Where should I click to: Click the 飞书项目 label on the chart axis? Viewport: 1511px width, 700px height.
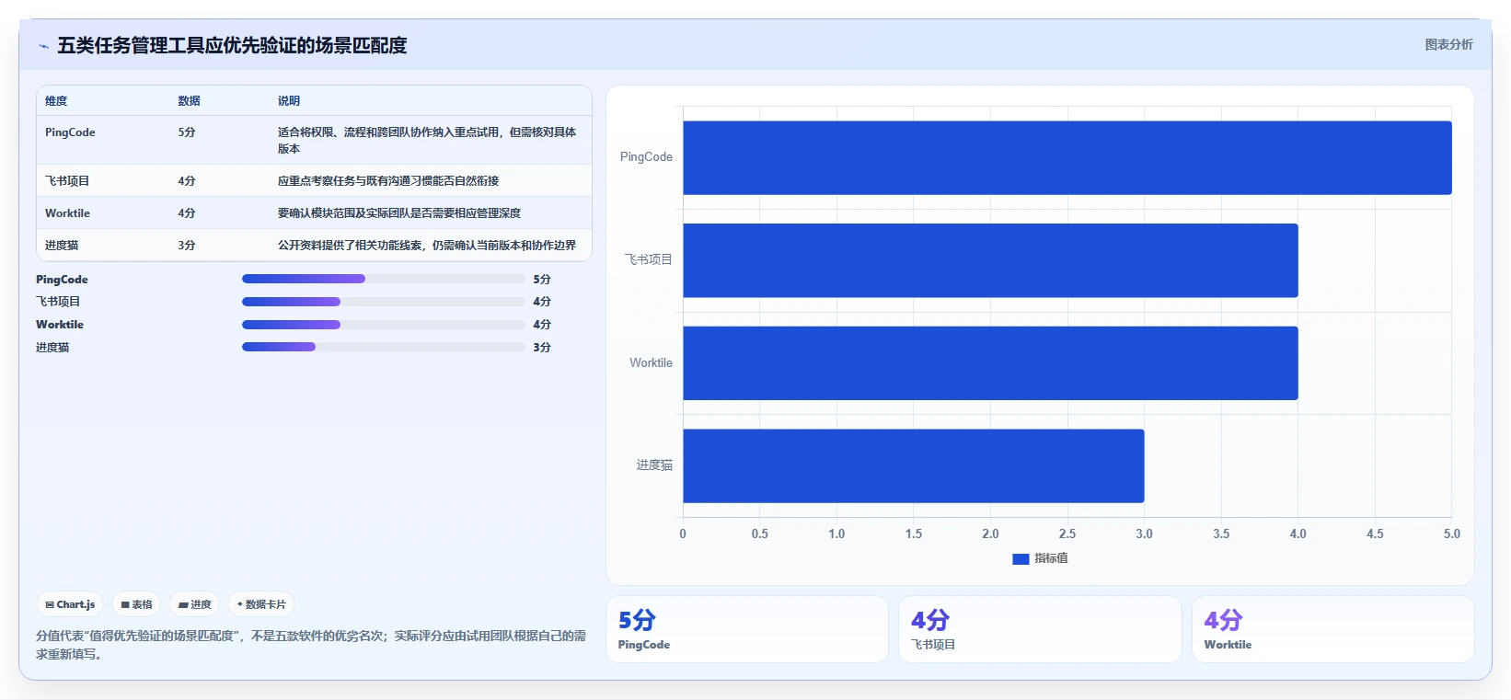point(649,260)
